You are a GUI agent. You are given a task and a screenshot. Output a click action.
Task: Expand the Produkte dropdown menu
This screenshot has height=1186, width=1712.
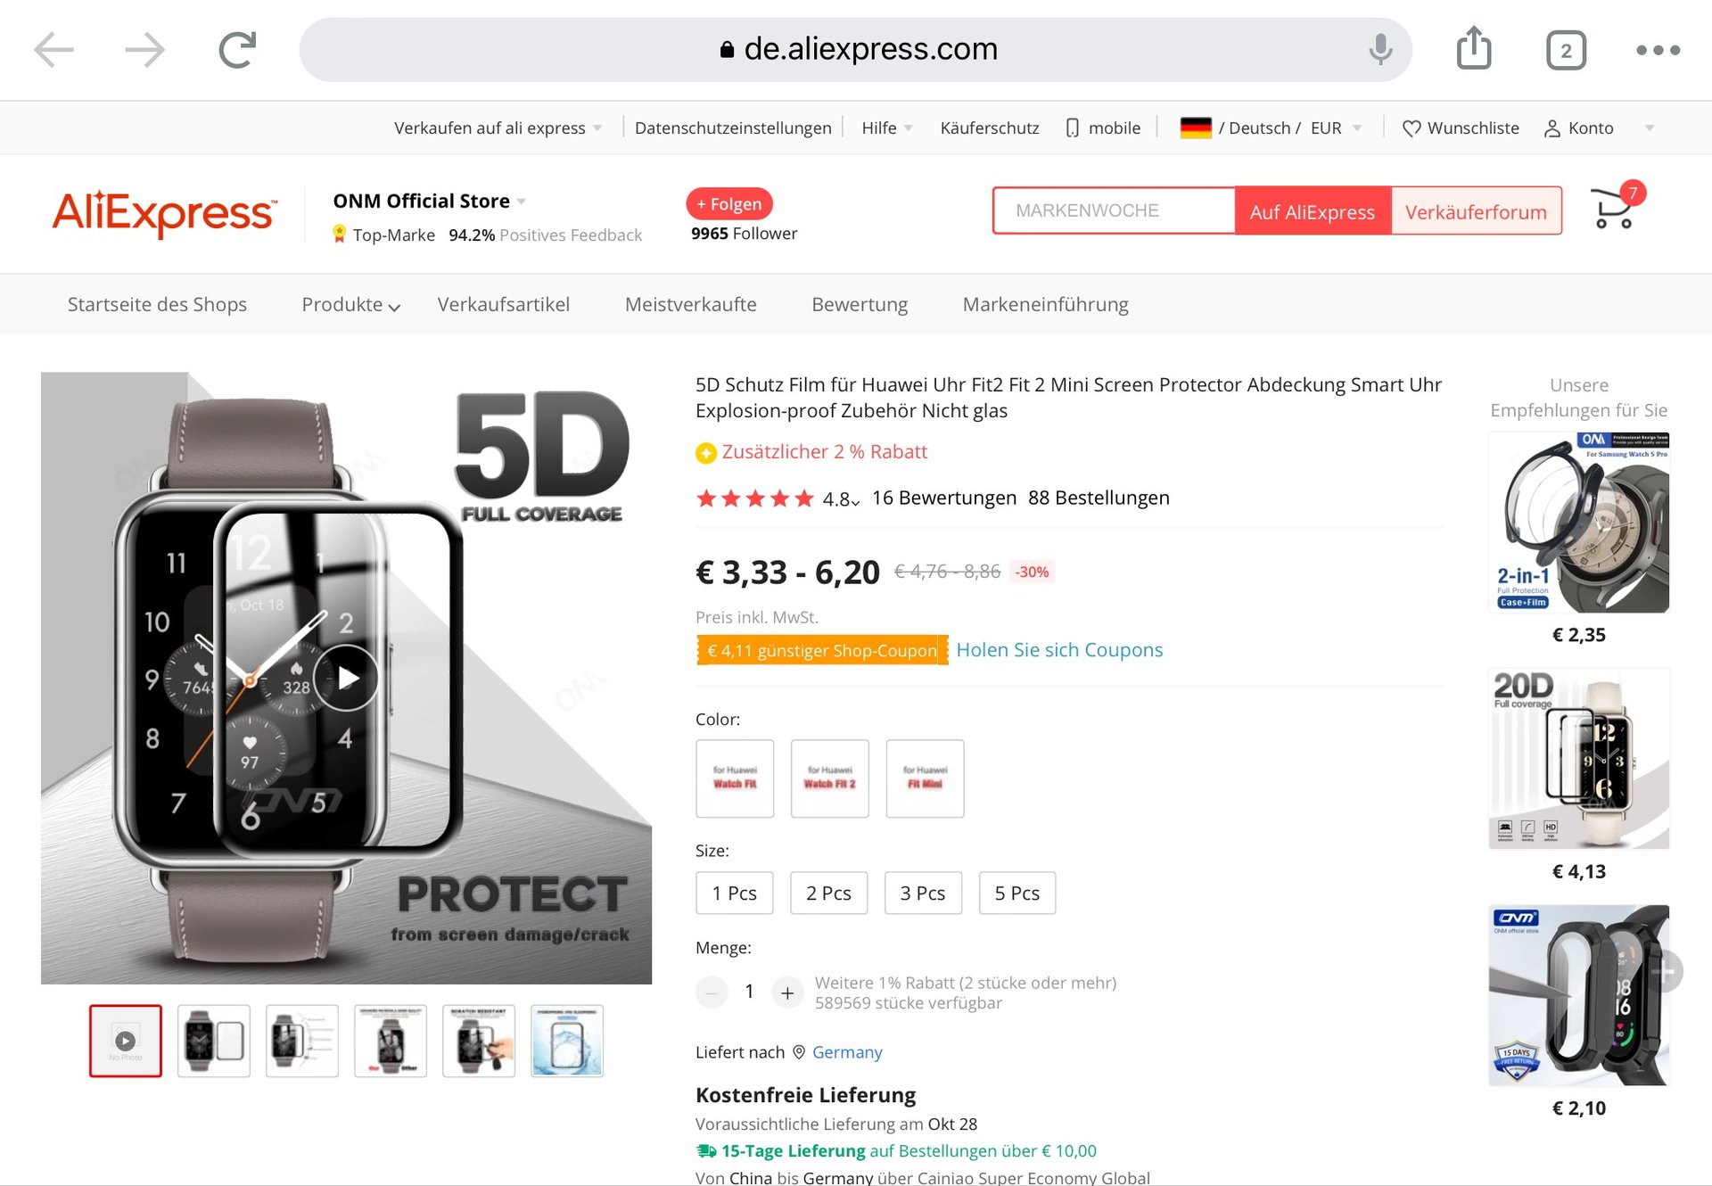click(350, 305)
